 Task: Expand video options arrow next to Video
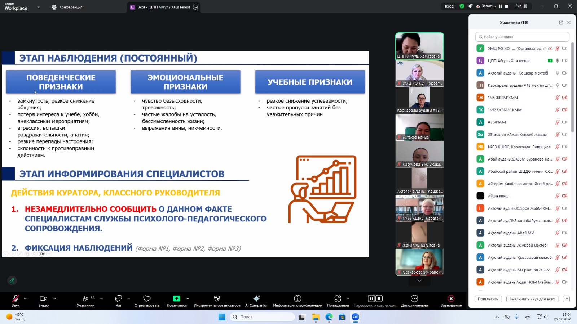coord(55,298)
